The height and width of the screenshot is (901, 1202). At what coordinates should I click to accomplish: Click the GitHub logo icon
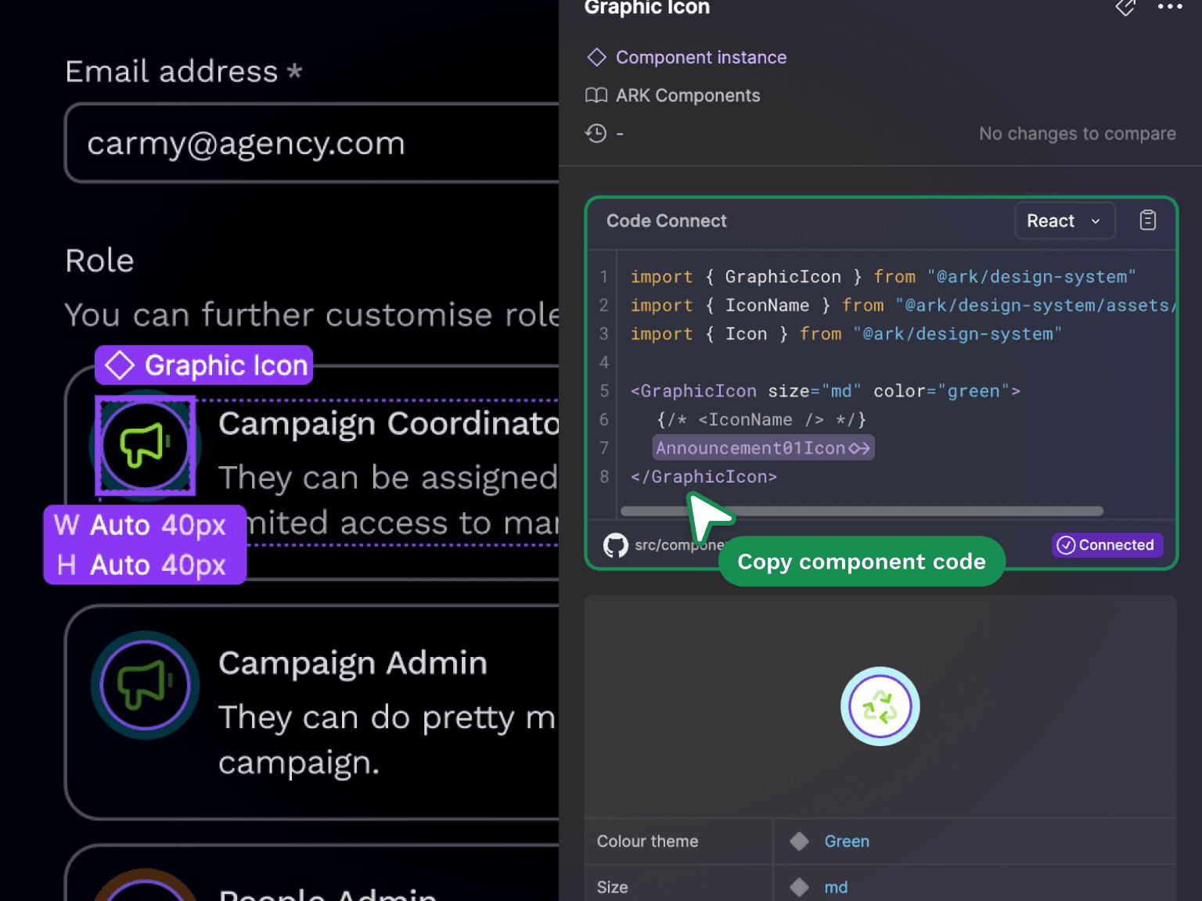pyautogui.click(x=616, y=545)
